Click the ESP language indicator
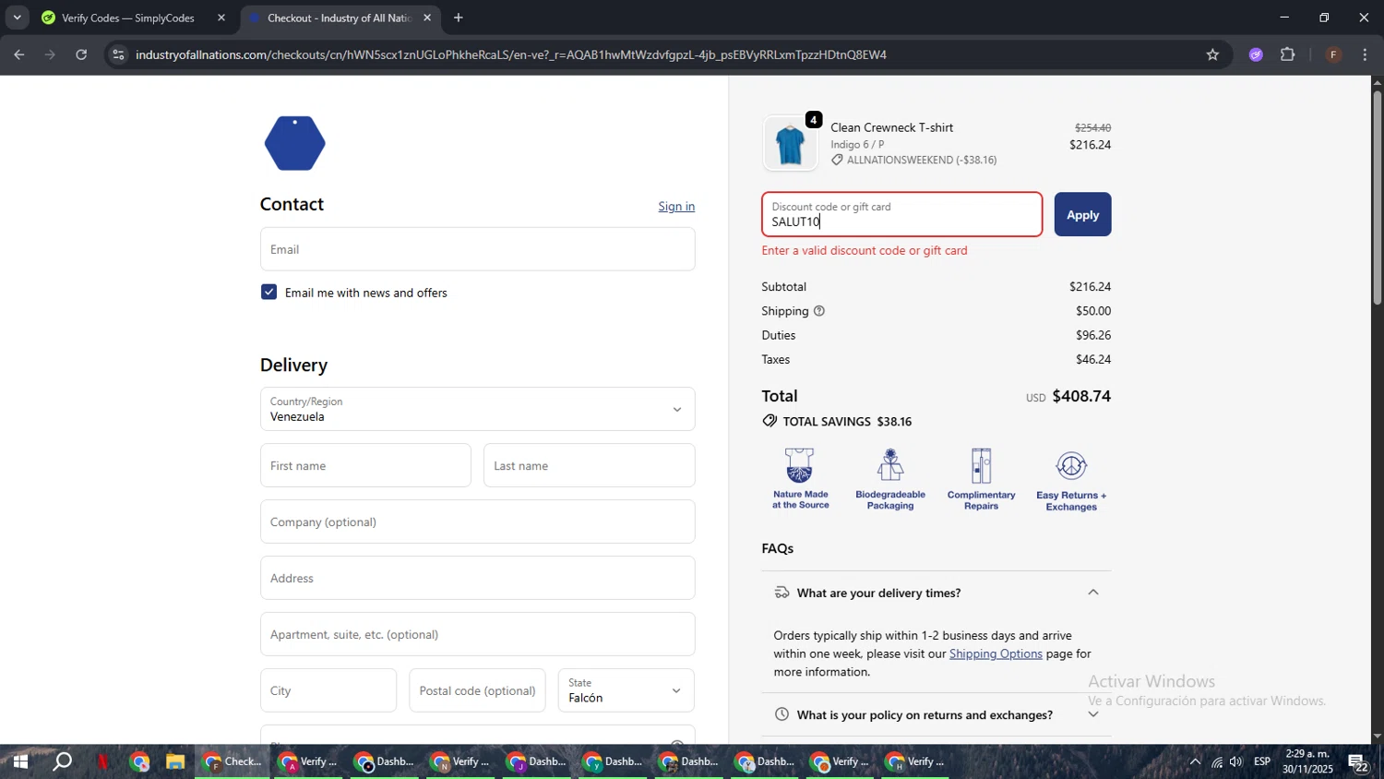 pos(1262,762)
